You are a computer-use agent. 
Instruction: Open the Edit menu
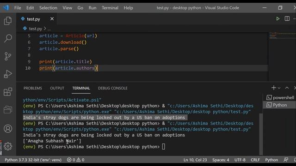30,8
